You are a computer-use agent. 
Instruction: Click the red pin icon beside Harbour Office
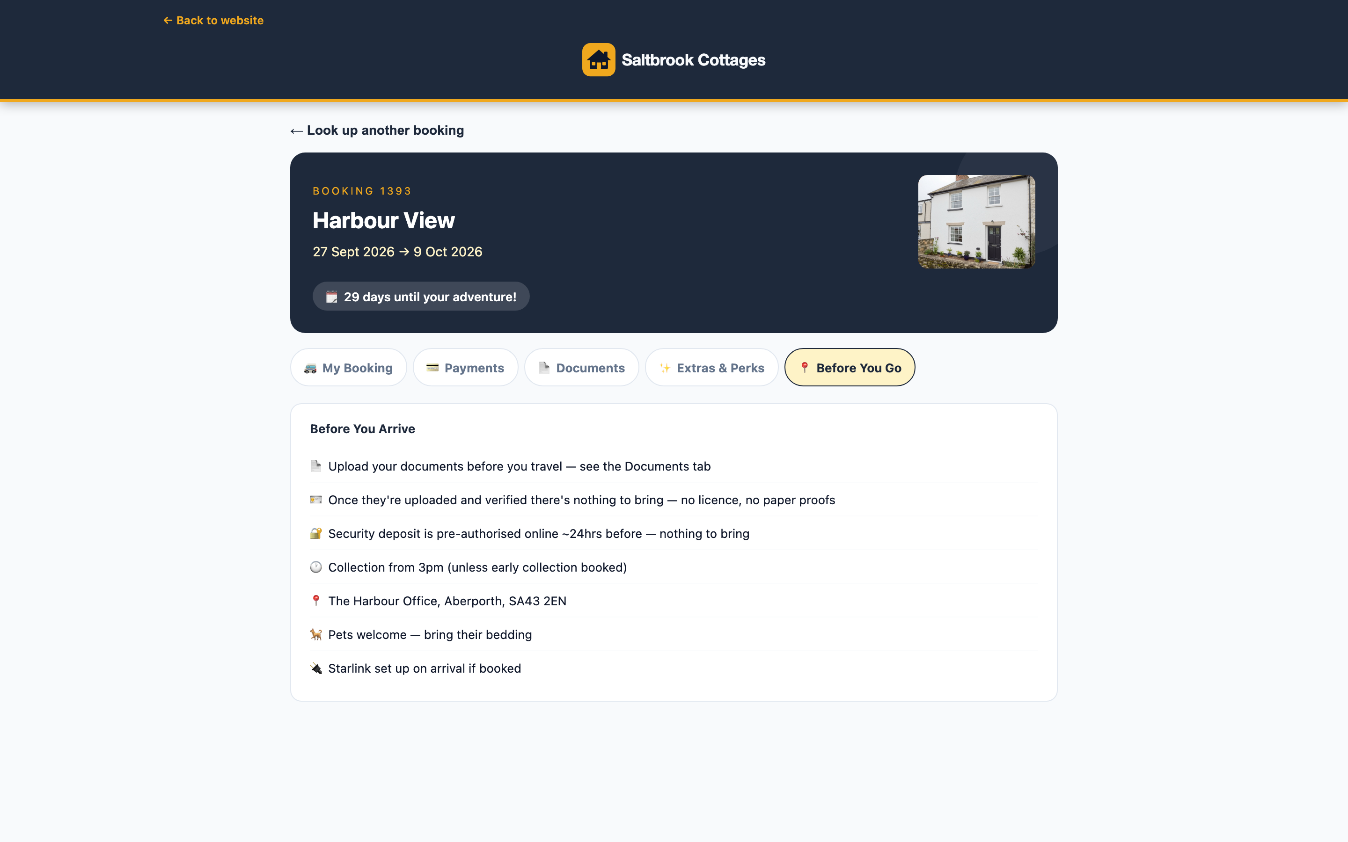click(316, 600)
